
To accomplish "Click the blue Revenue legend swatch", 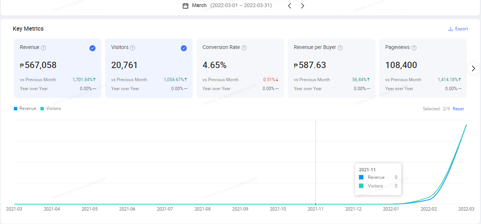I will [15, 108].
